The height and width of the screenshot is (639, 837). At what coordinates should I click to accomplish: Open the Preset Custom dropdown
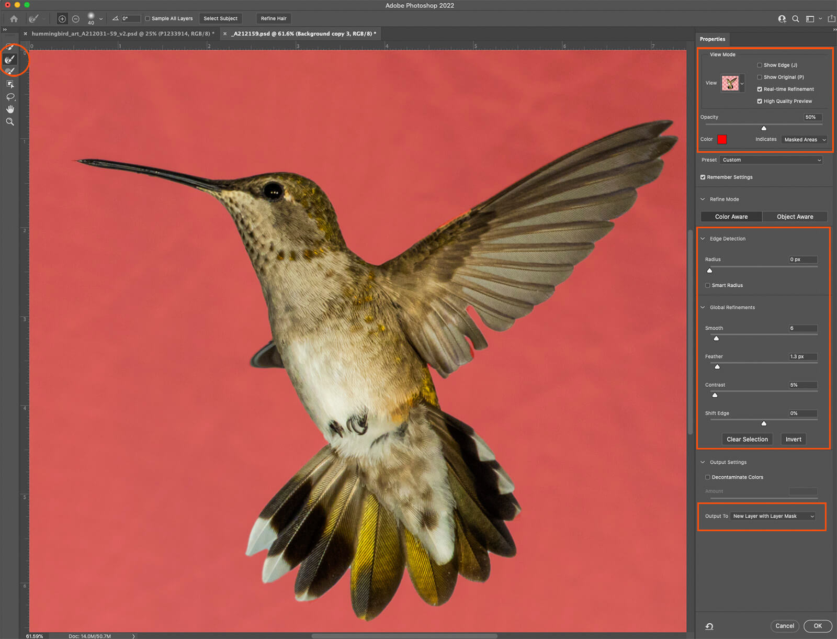[x=771, y=160]
